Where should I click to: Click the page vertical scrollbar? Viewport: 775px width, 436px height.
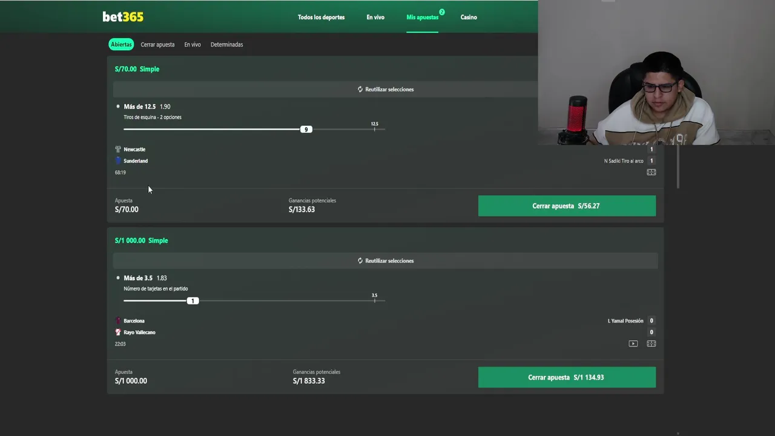click(x=678, y=167)
